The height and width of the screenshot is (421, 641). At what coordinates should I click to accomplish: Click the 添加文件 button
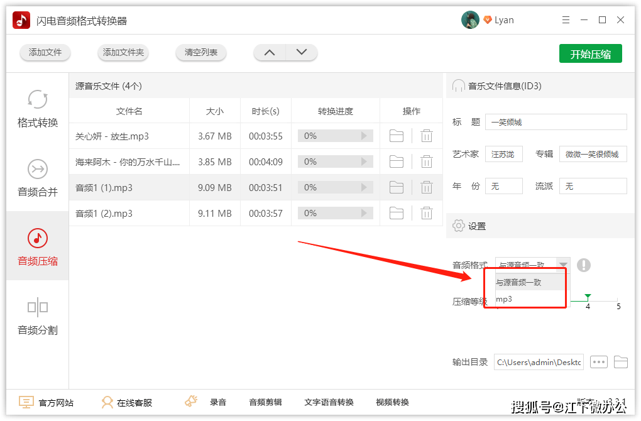45,52
